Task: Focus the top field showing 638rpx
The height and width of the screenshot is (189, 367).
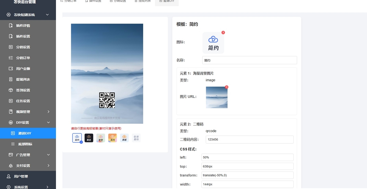Action: coord(247,166)
